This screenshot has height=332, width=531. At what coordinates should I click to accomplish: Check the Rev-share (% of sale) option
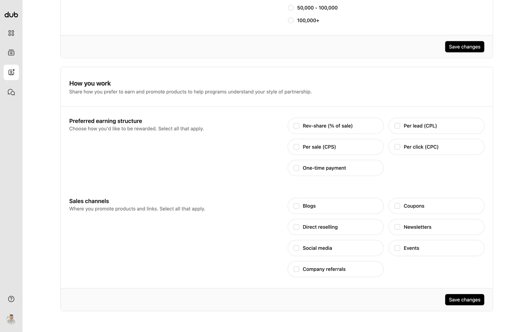[x=296, y=126]
